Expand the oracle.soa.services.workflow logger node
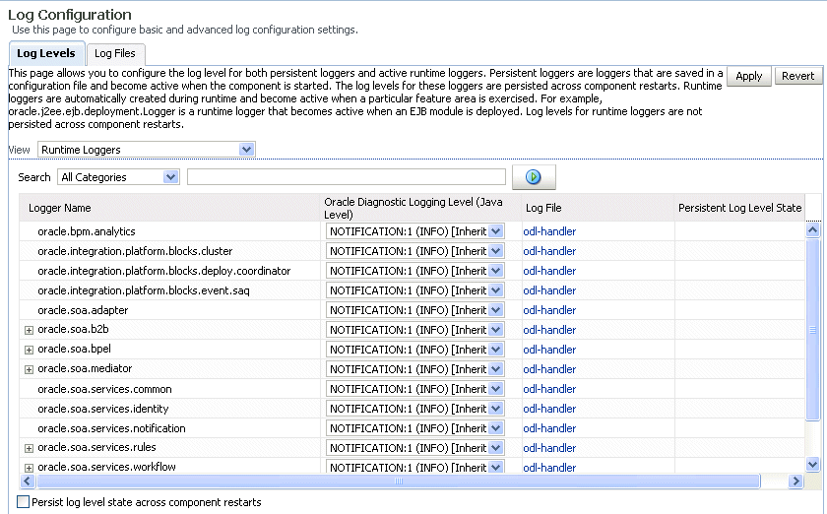 (29, 468)
